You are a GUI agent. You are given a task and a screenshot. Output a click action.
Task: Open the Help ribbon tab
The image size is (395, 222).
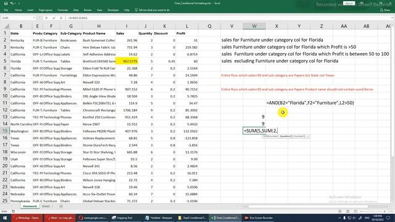(127, 10)
